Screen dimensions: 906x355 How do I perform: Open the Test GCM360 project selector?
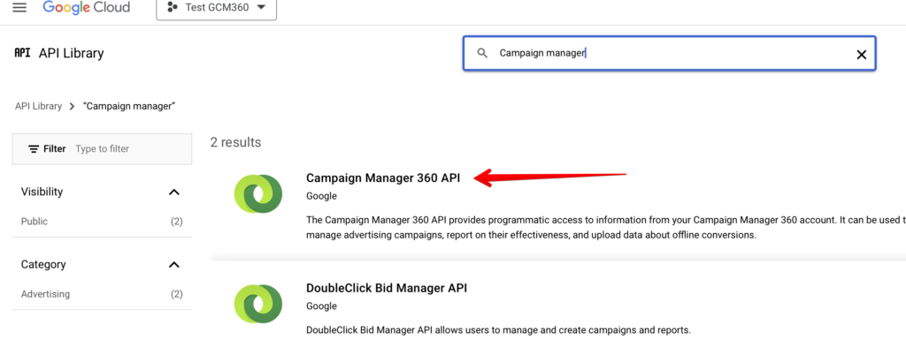pos(216,8)
